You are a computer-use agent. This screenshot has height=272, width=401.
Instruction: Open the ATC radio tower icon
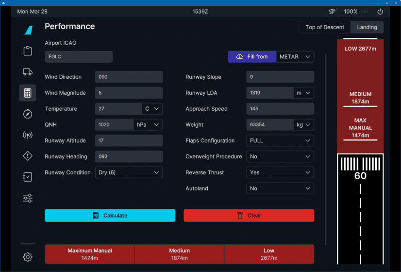(28, 135)
